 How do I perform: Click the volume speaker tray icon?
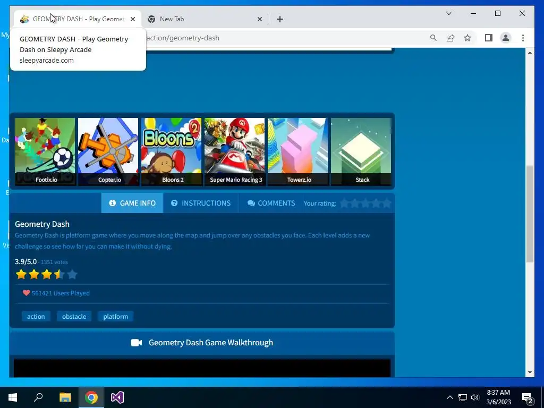click(x=475, y=397)
